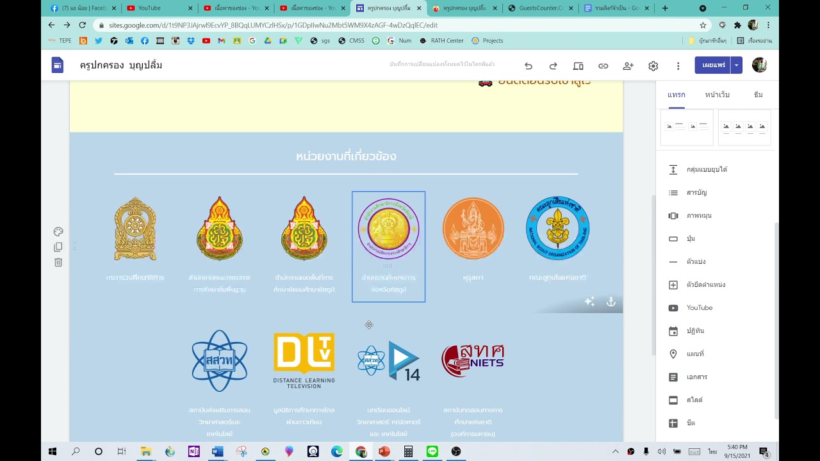This screenshot has width=820, height=461.
Task: Delete the section with the trash icon
Action: [58, 263]
